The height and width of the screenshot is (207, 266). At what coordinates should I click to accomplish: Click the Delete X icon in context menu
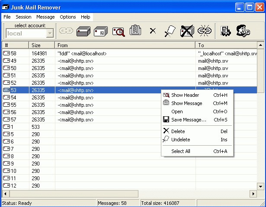point(166,131)
